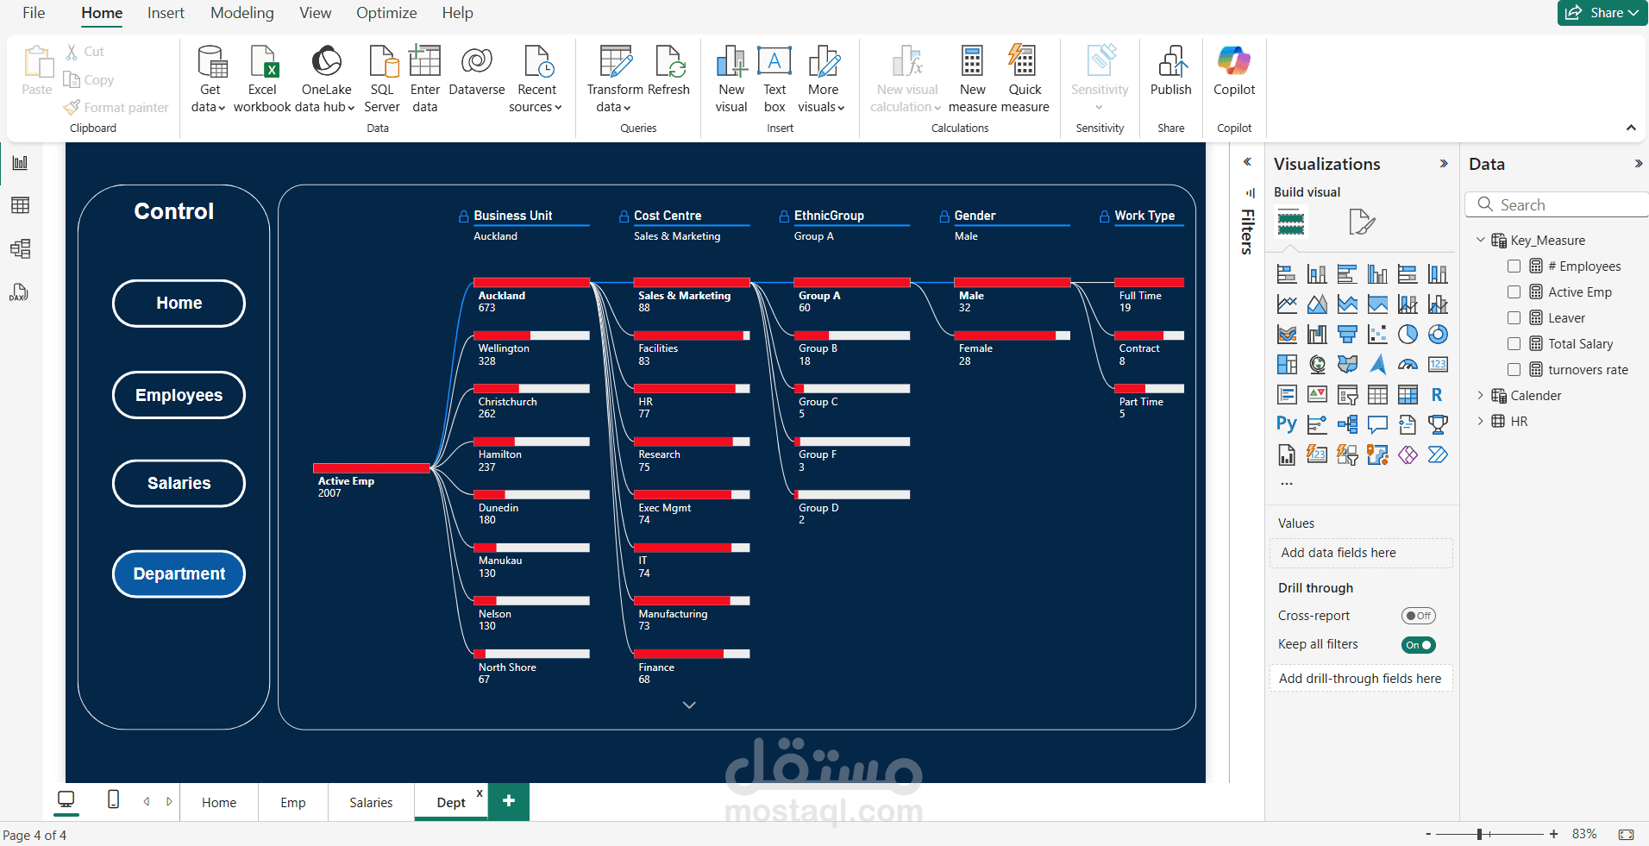Collapse the Key_Measure table
Viewport: 1649px width, 846px height.
point(1481,241)
